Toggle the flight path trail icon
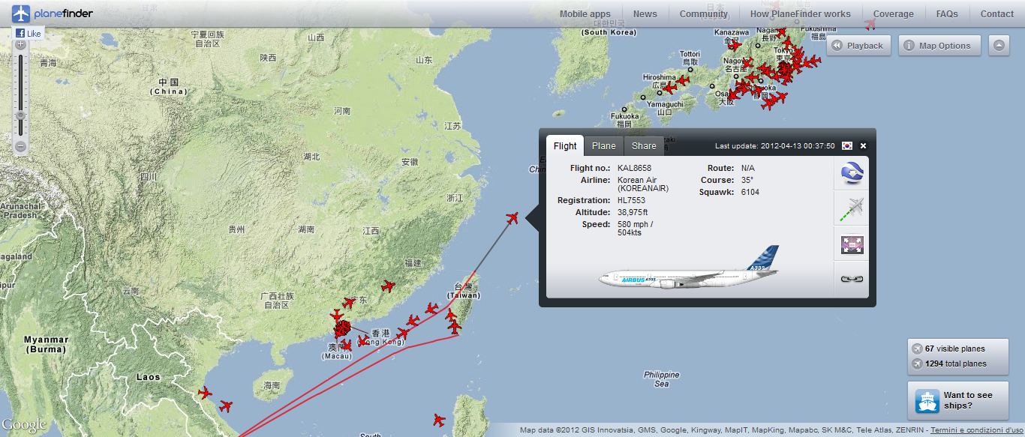Image resolution: width=1025 pixels, height=437 pixels. [x=852, y=209]
